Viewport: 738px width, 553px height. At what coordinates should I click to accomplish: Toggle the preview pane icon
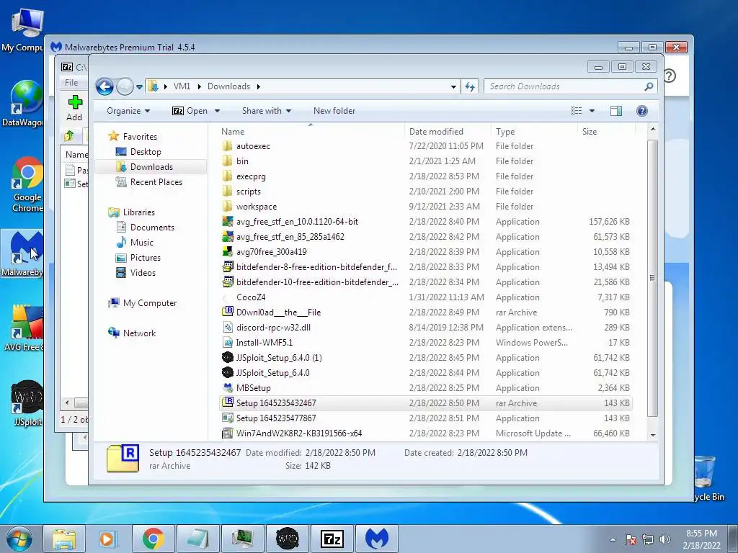pyautogui.click(x=616, y=111)
